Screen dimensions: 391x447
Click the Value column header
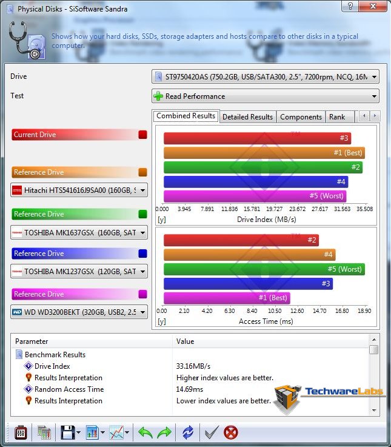(271, 341)
